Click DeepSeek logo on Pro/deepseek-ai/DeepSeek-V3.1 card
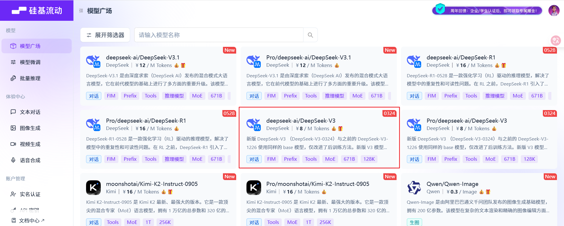Screen dimensions: 564x226 click(x=254, y=61)
